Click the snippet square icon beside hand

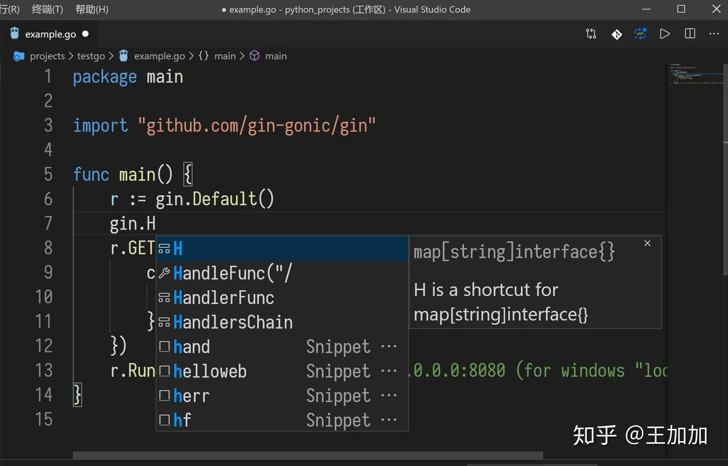164,347
